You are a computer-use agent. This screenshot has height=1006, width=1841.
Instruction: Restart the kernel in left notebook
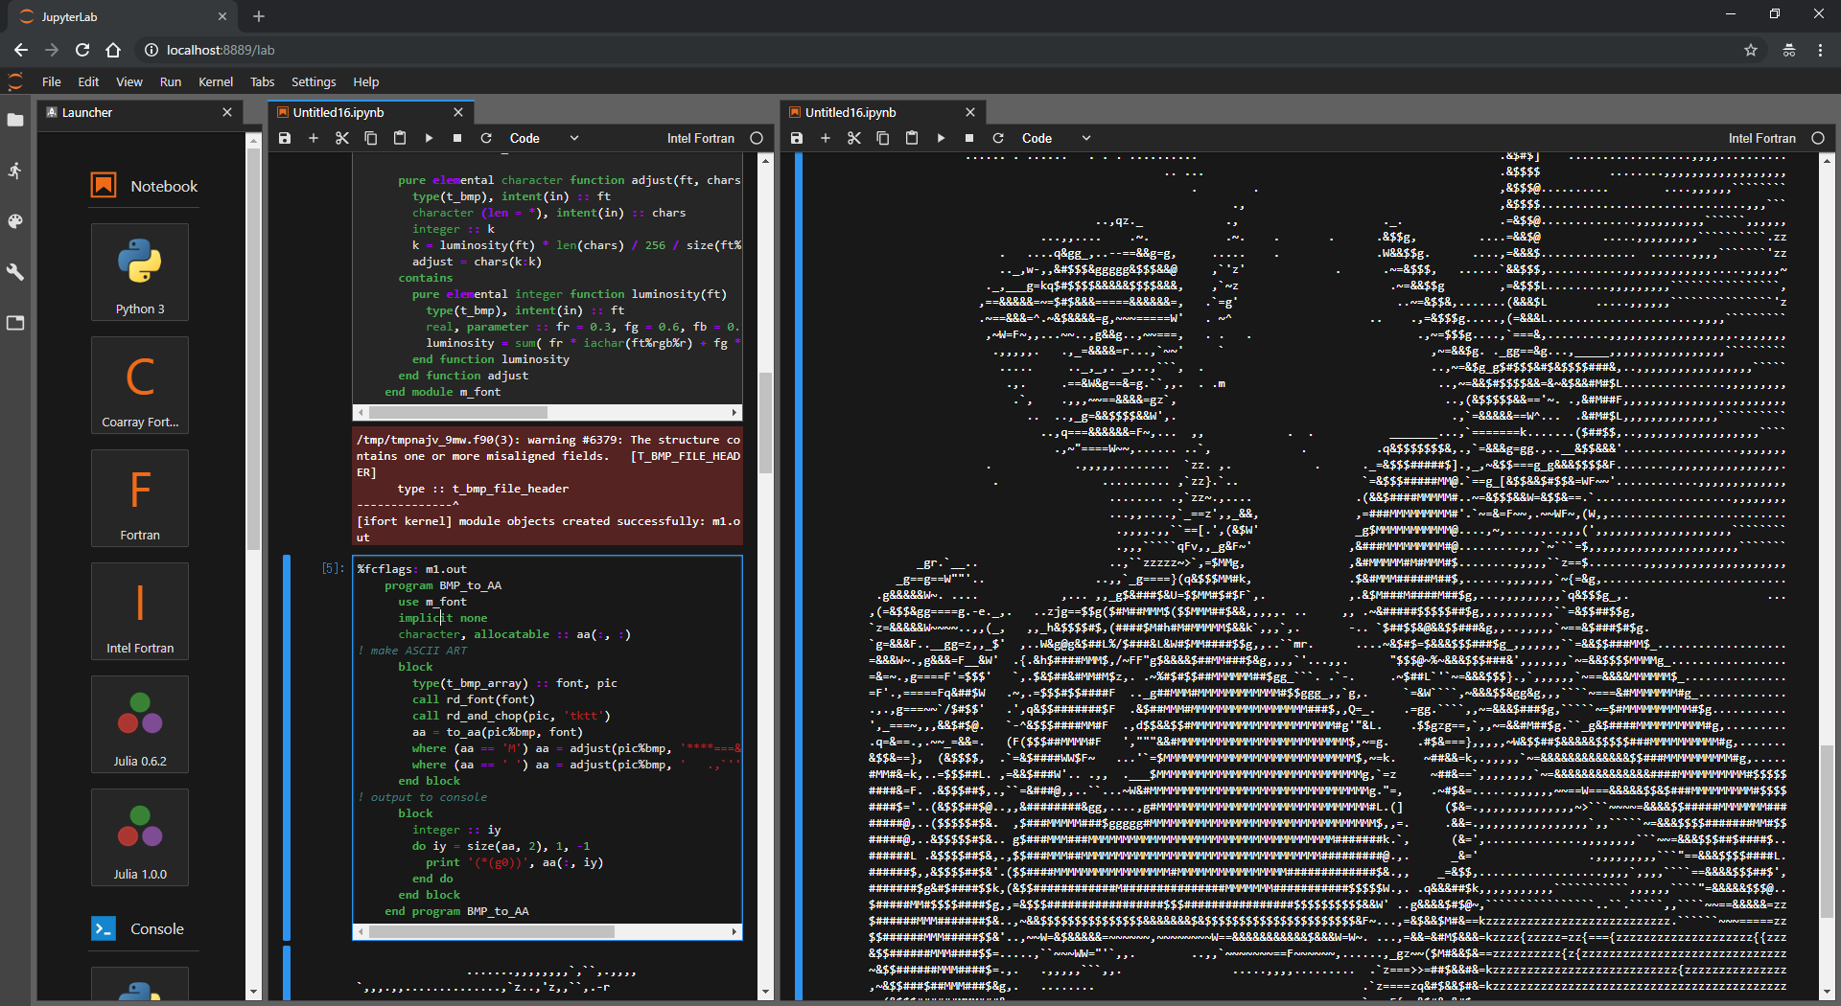486,138
